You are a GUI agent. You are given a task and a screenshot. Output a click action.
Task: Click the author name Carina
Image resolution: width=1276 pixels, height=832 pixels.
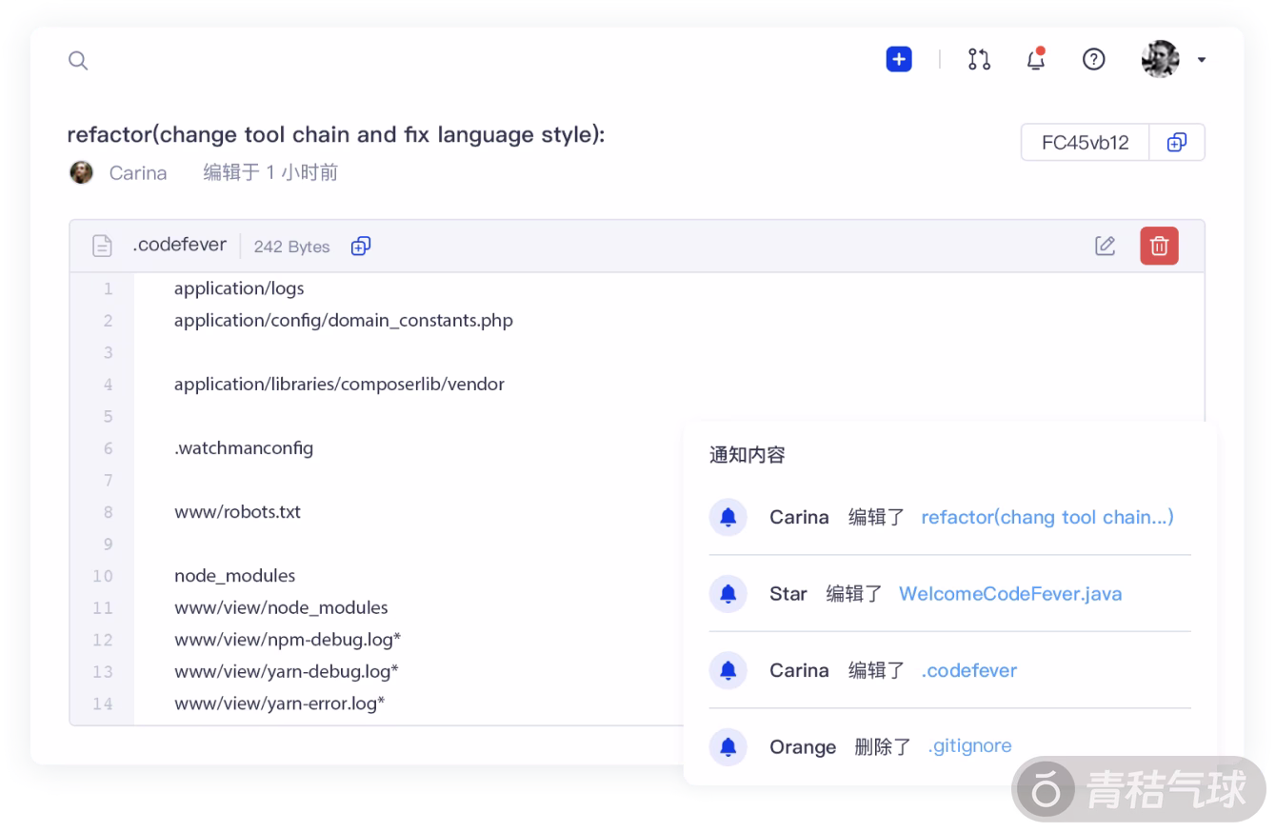(138, 173)
